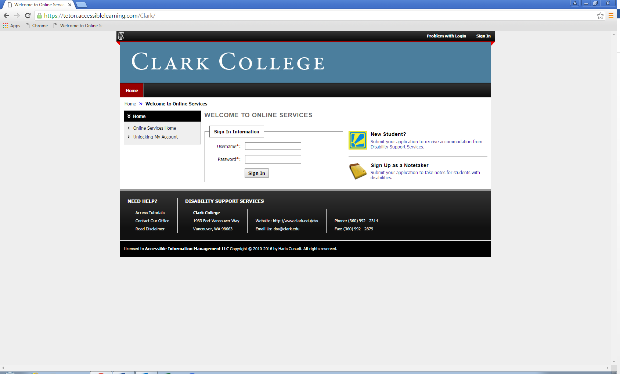Reload the page with the refresh icon
Image resolution: width=620 pixels, height=374 pixels.
point(28,15)
